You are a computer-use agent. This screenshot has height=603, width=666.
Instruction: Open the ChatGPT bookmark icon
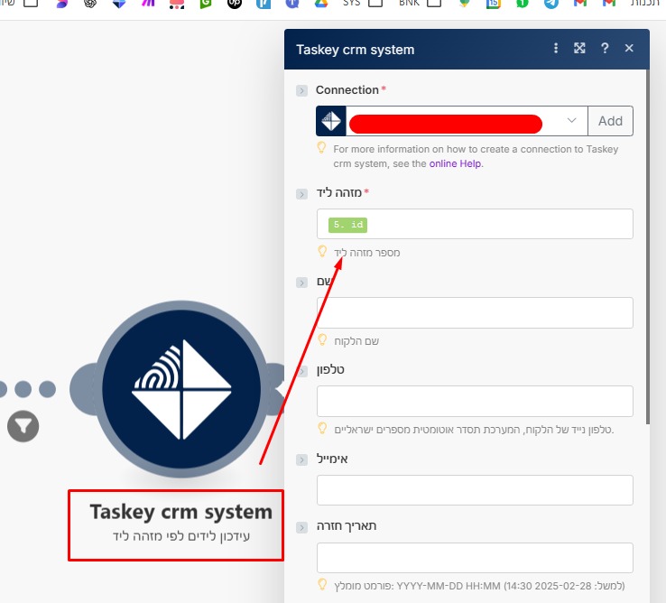tap(89, 5)
